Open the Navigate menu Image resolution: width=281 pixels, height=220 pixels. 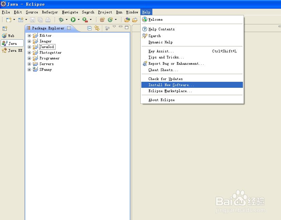click(70, 12)
